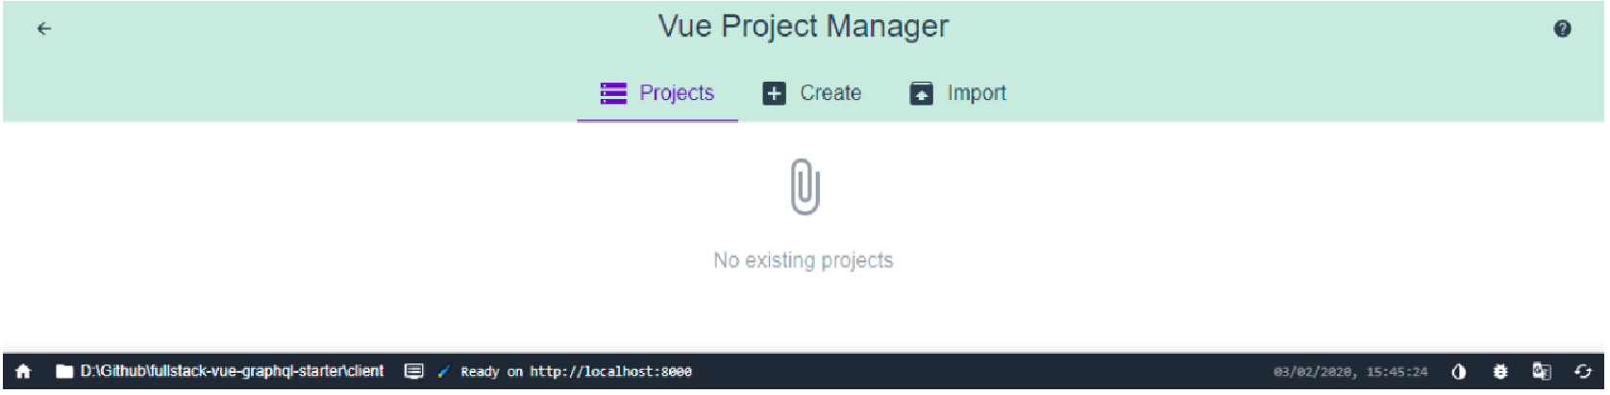
Task: Open the translate icon in the status bar
Action: pos(1542,371)
